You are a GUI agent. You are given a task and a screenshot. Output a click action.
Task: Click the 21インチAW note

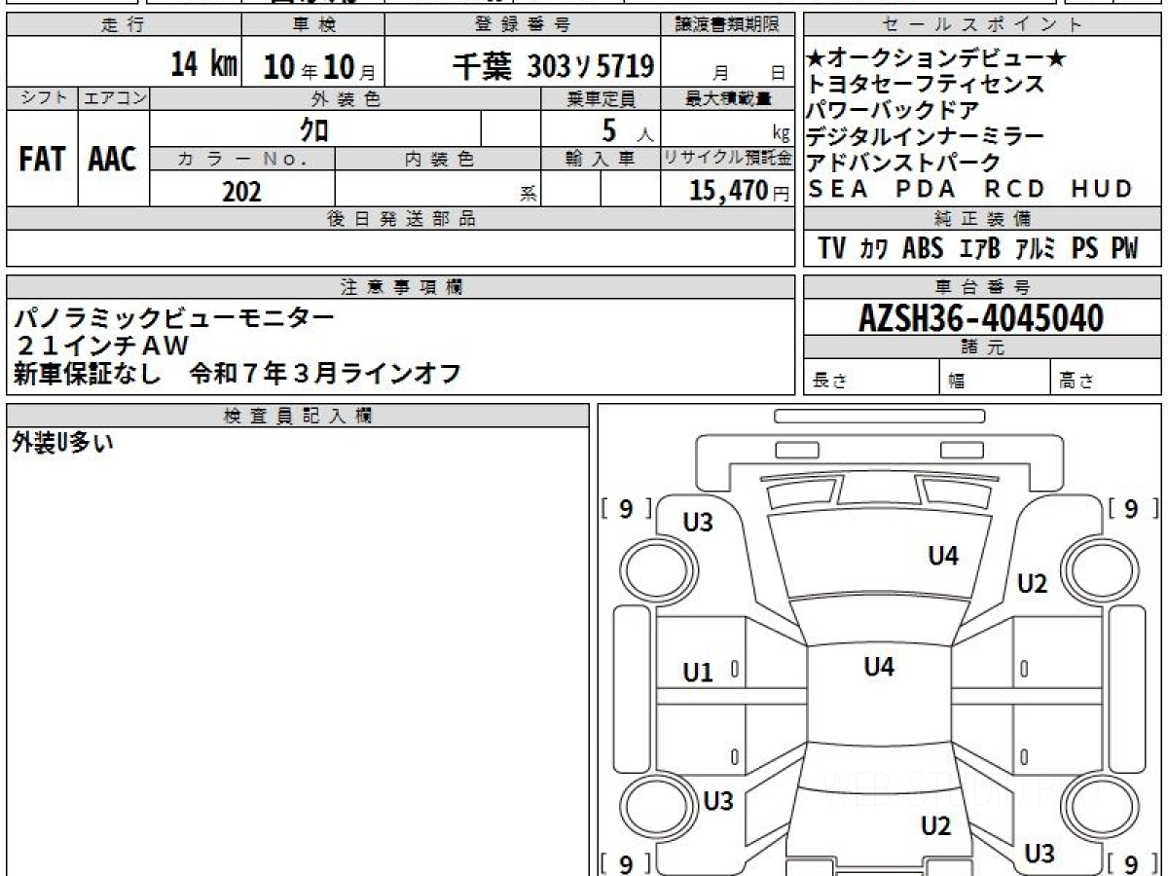pyautogui.click(x=102, y=346)
